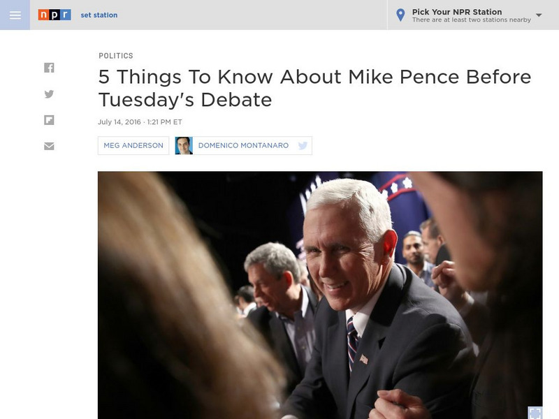
Task: Enlarge the photo with fullscreen icon
Action: click(x=535, y=413)
